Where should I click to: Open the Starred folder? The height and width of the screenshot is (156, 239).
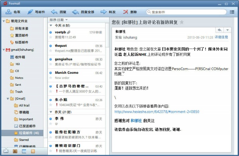tap(22, 140)
